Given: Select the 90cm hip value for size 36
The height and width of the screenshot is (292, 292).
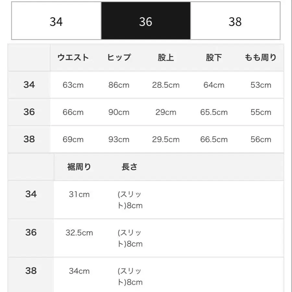Looking at the screenshot, I should pos(119,112).
